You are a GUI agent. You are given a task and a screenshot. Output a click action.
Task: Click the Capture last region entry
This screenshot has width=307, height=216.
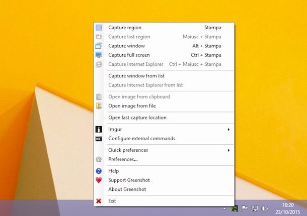(164, 37)
